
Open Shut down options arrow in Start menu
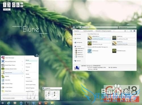(34, 98)
